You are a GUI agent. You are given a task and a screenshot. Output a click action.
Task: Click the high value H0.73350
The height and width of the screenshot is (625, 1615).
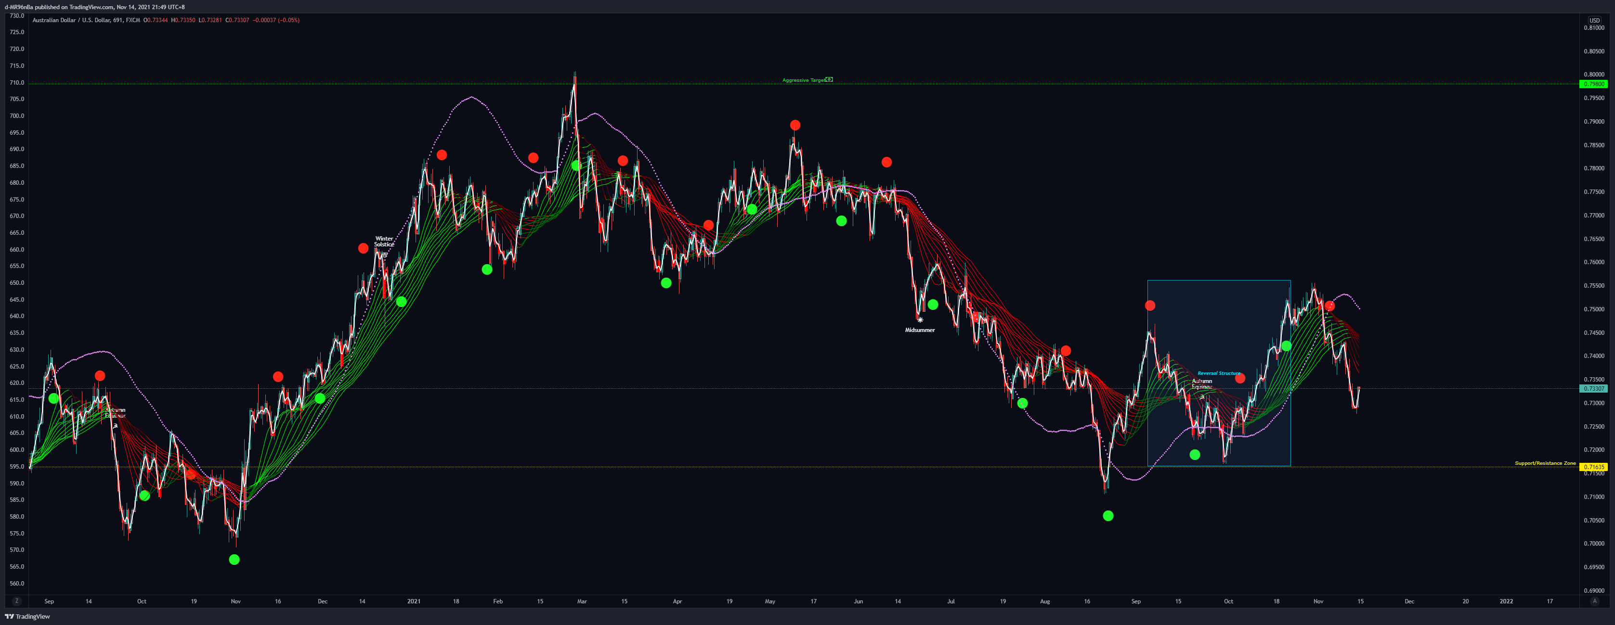183,20
